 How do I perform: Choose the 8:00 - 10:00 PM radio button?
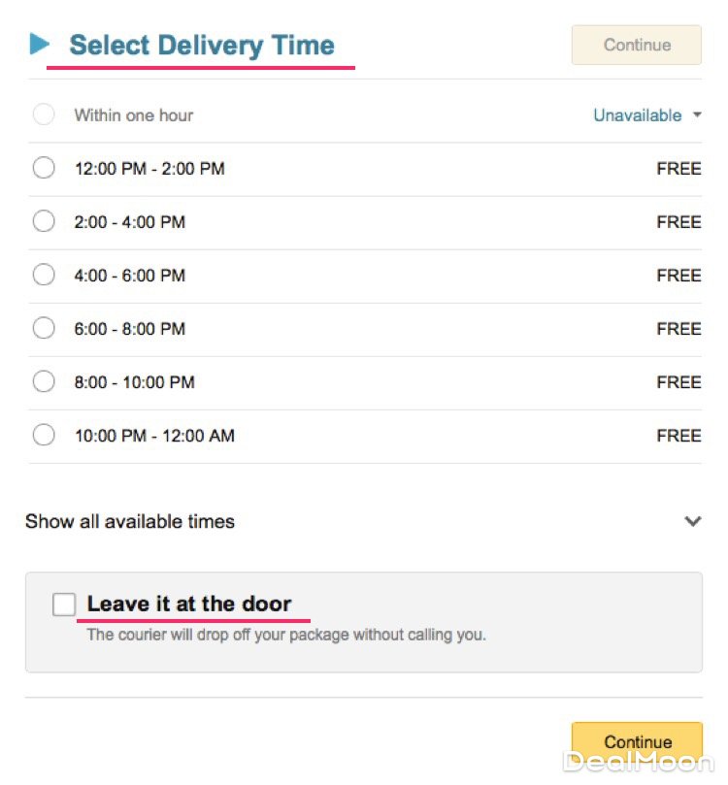44,382
